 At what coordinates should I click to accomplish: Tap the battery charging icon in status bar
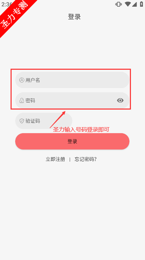click(x=141, y=4)
